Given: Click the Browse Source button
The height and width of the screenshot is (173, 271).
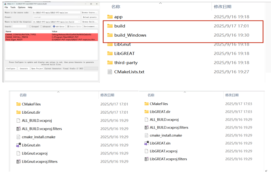Looking at the screenshot, I should point(89,13).
